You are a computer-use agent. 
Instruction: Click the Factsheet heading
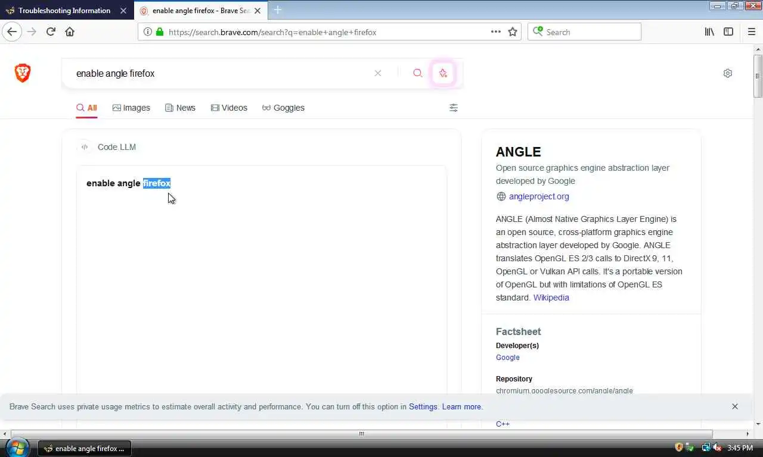click(x=519, y=331)
